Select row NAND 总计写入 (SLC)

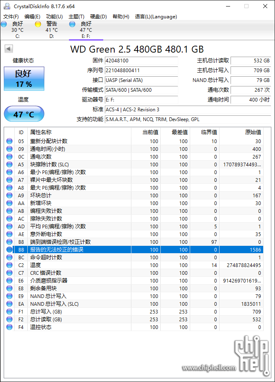coord(133,304)
